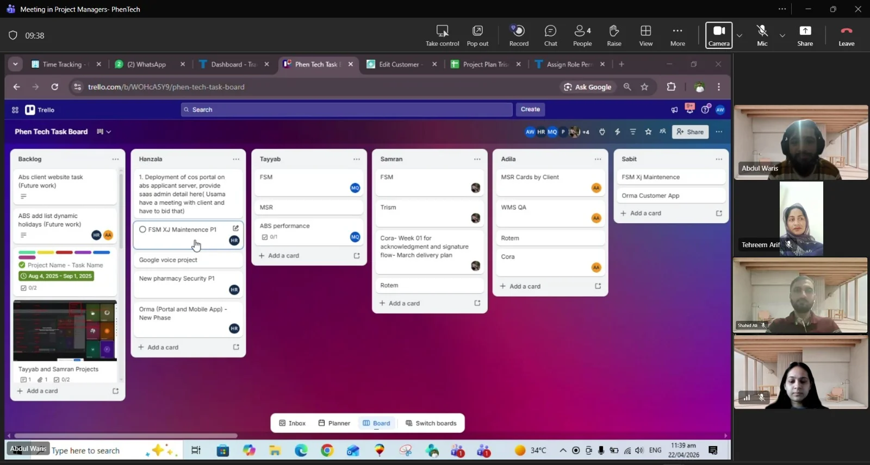Open the board visibility people icon
Viewport: 870px width, 465px height.
[x=663, y=131]
